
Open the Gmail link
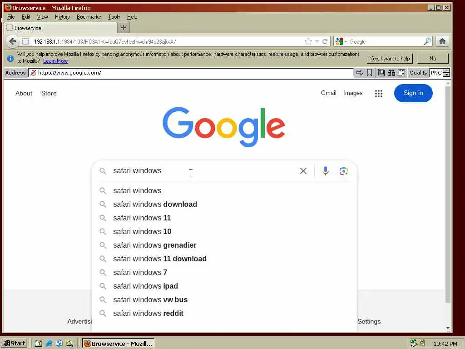(x=329, y=93)
